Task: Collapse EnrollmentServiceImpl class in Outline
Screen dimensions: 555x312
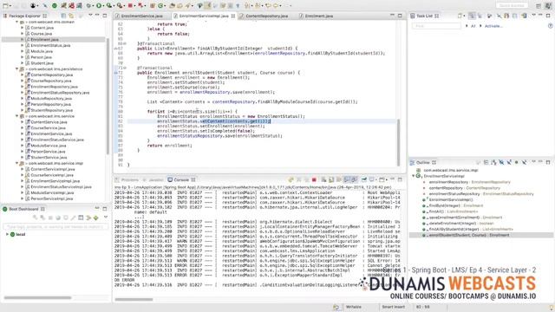Action: (413, 176)
